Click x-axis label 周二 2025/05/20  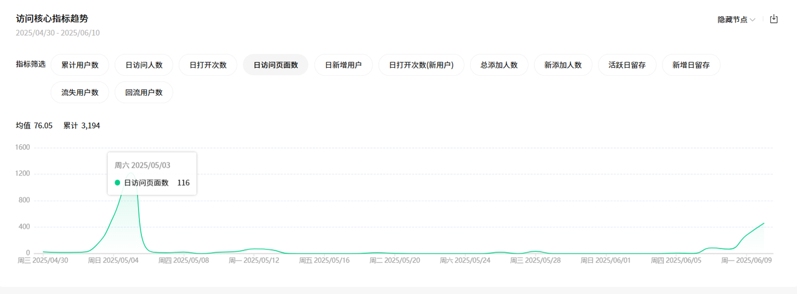pos(394,260)
